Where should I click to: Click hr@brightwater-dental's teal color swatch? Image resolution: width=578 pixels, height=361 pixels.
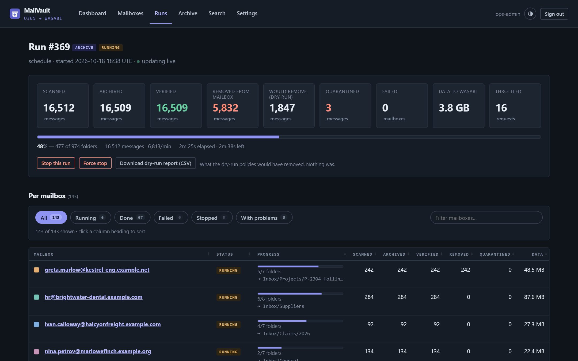[x=37, y=297]
